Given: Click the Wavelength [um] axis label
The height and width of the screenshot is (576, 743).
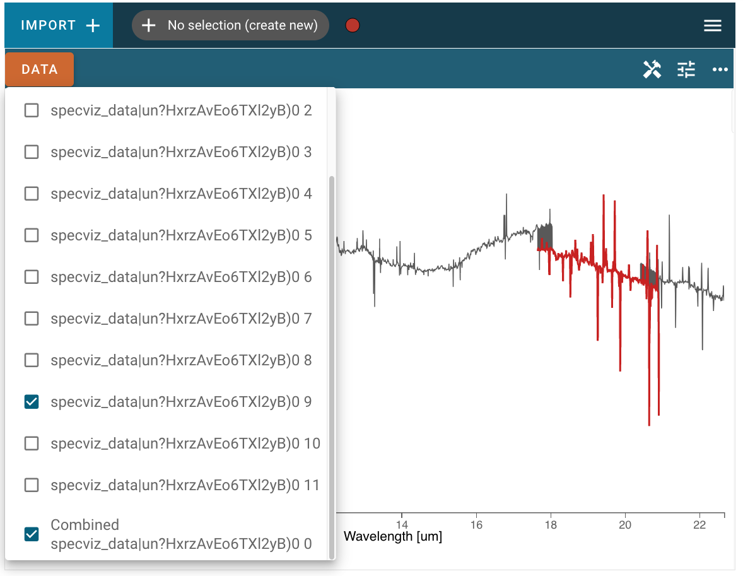Looking at the screenshot, I should [x=392, y=537].
